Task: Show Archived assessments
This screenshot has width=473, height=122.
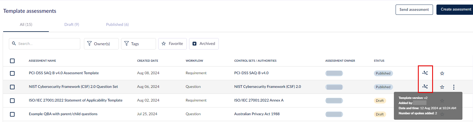Action: coord(204,44)
